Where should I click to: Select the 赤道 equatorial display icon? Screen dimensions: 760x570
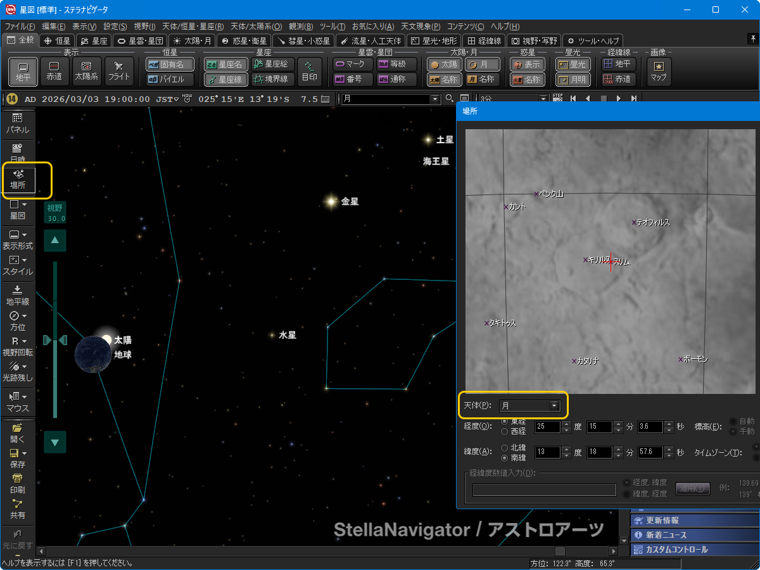[x=54, y=71]
